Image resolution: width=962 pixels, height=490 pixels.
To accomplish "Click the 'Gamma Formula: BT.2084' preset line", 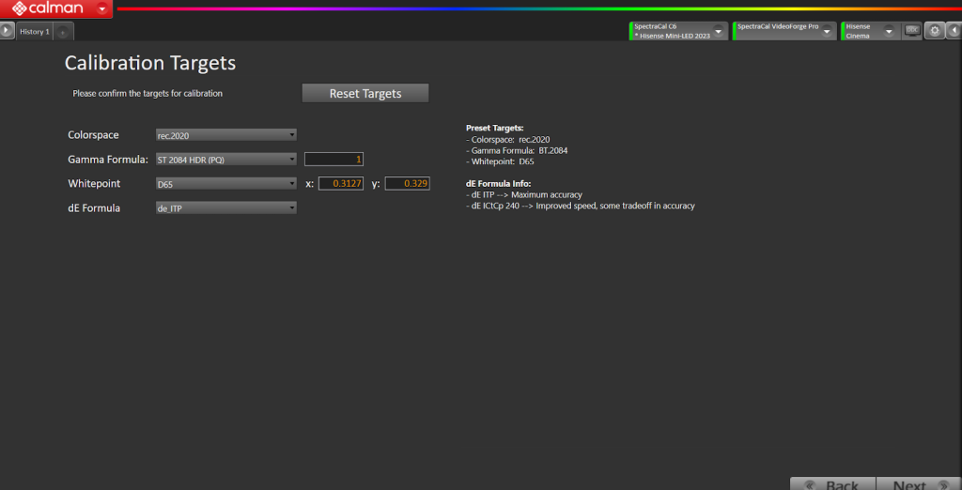I will click(x=517, y=151).
